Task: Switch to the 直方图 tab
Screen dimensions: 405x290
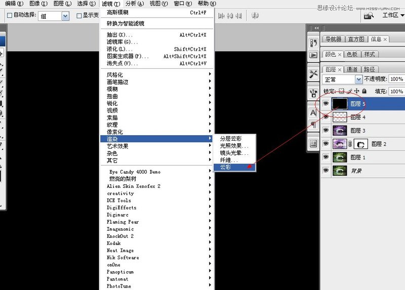Action: (356, 39)
